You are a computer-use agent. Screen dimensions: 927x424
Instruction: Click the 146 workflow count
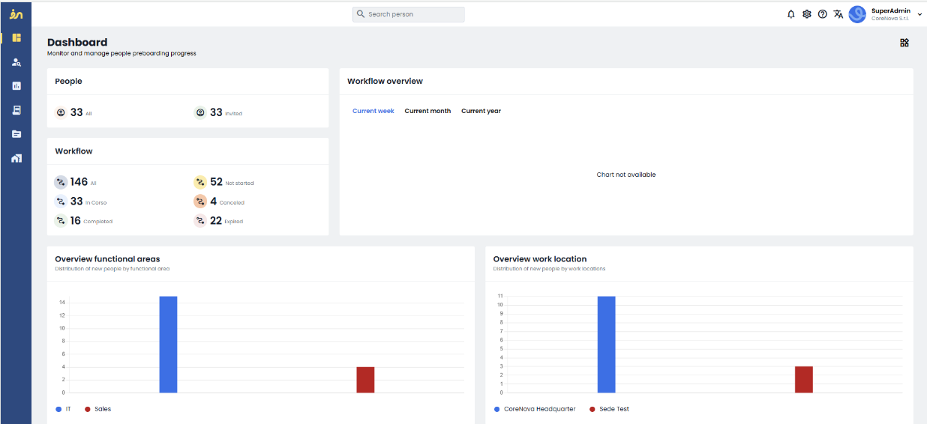tap(79, 182)
